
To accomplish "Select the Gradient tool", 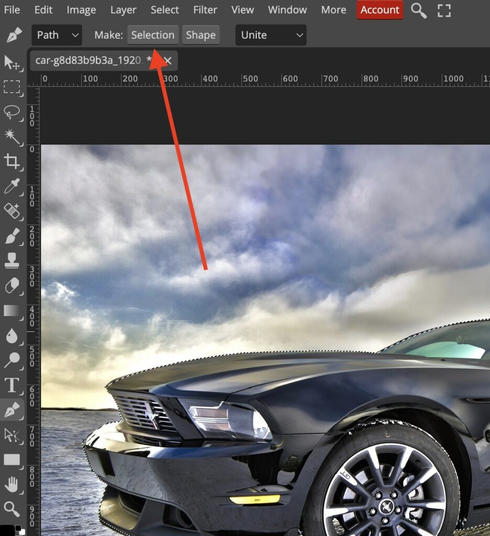I will [12, 310].
